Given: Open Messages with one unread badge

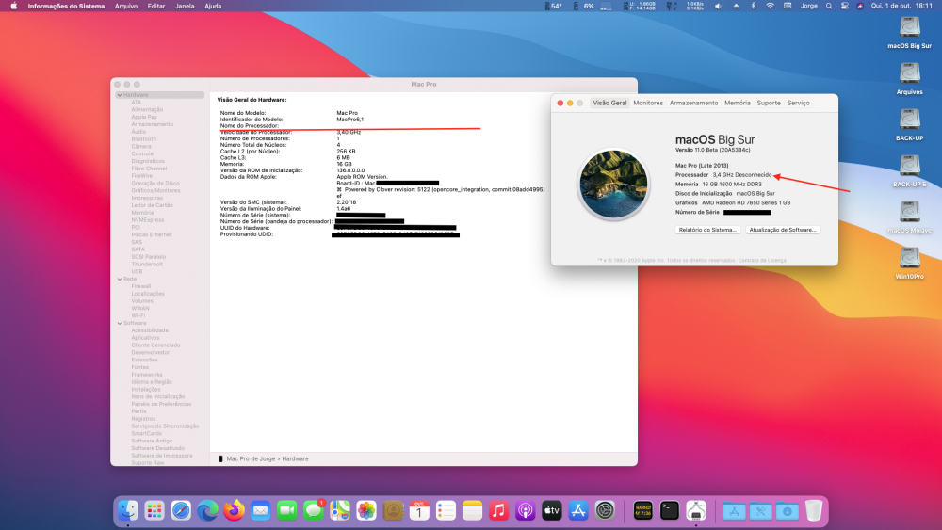Looking at the screenshot, I should 313,511.
